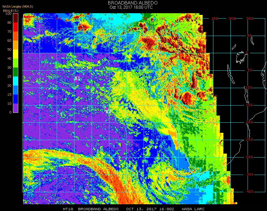Click the '35E' longitude label
Image resolution: width=267 pixels, height=211 pixels.
tap(250, 19)
